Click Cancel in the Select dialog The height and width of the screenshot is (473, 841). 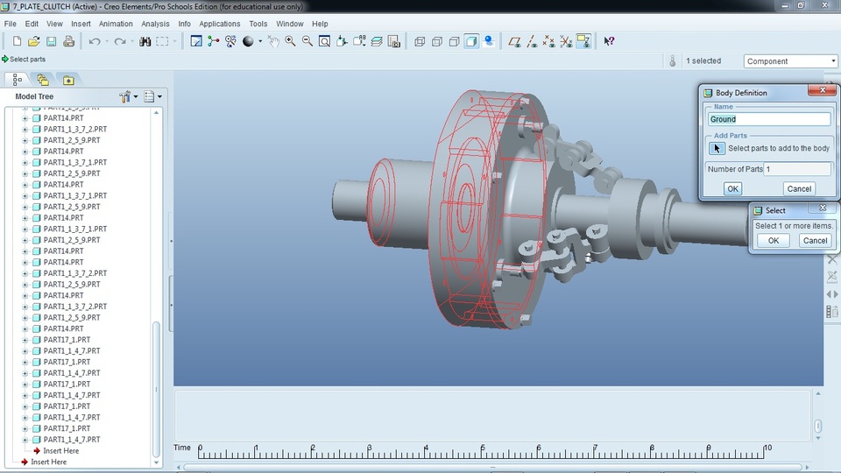click(815, 240)
